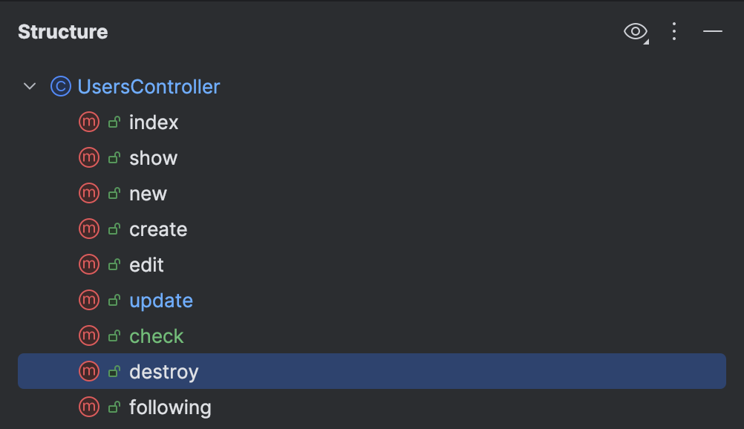Click the UsersController class icon

60,87
